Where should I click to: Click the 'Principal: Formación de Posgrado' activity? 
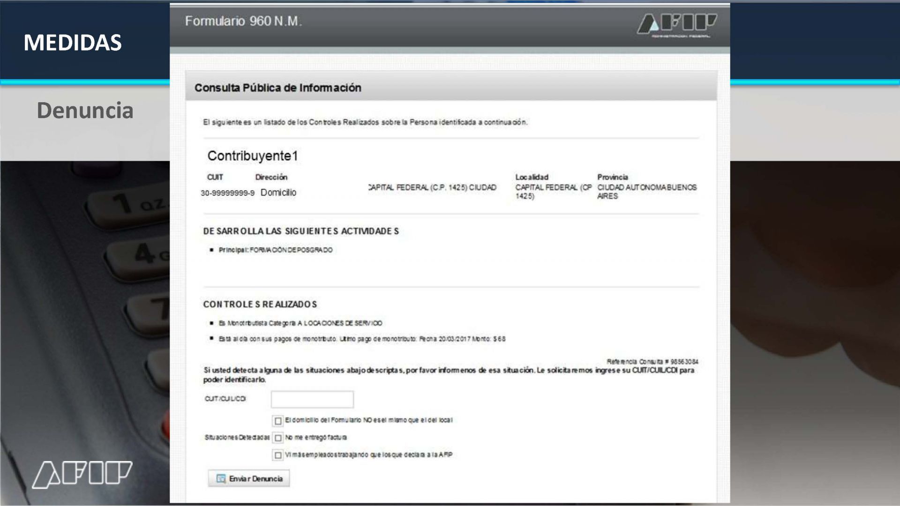coord(276,250)
